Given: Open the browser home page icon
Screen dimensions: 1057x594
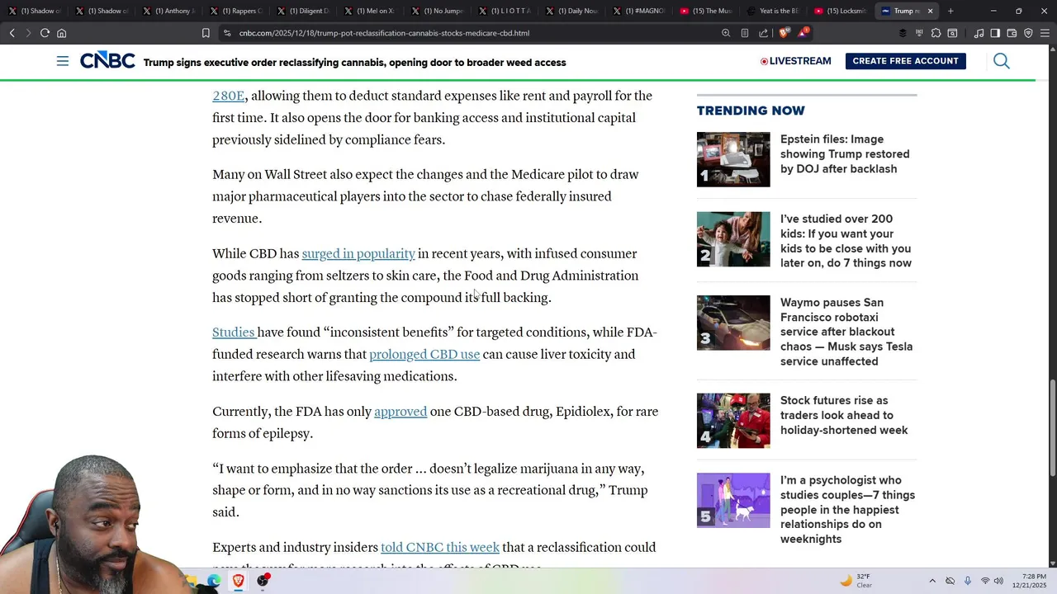Looking at the screenshot, I should 61,33.
